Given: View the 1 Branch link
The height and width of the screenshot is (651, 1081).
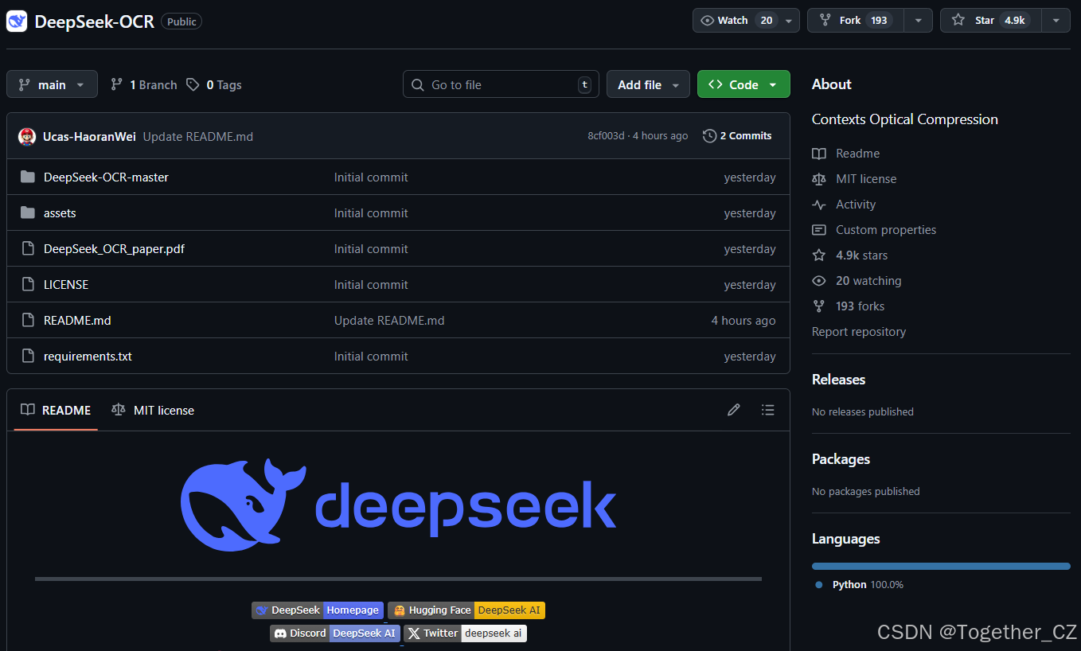Looking at the screenshot, I should 143,84.
